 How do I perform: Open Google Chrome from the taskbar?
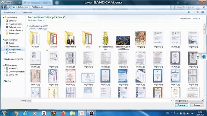16,113
